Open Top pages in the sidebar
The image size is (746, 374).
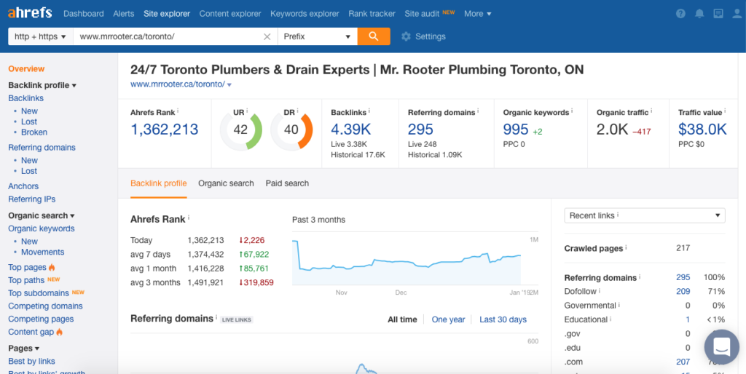pyautogui.click(x=27, y=268)
